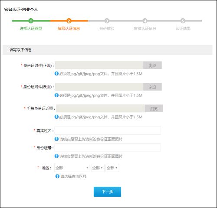Focus the 真实姓名 input field
This screenshot has height=208, width=217.
click(x=108, y=131)
